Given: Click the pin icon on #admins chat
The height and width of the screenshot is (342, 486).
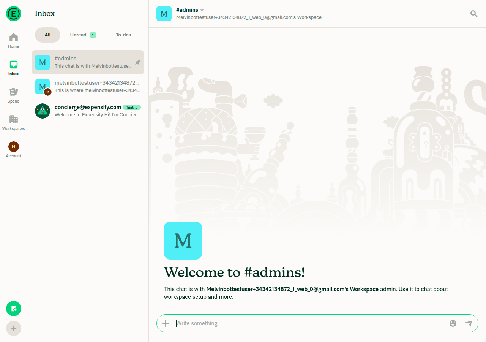Looking at the screenshot, I should 138,62.
